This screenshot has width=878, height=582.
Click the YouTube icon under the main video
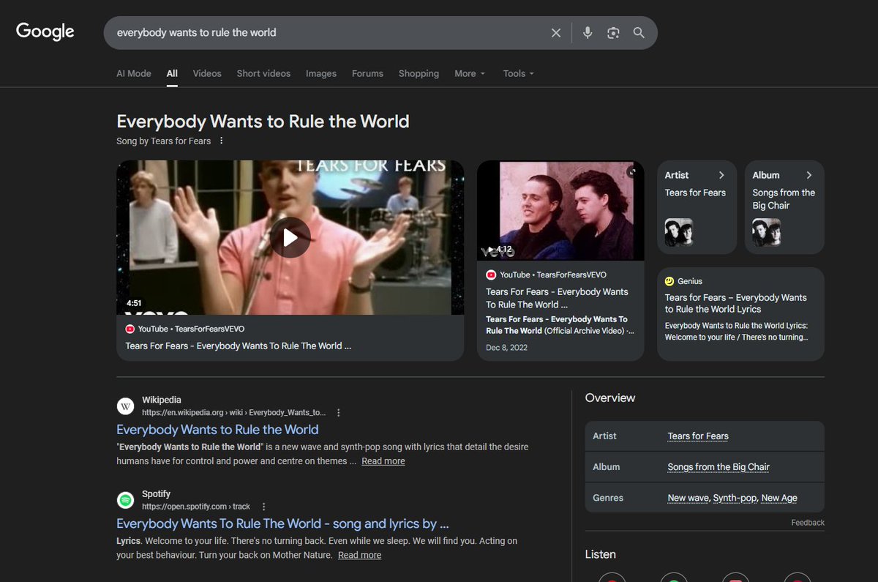(130, 329)
